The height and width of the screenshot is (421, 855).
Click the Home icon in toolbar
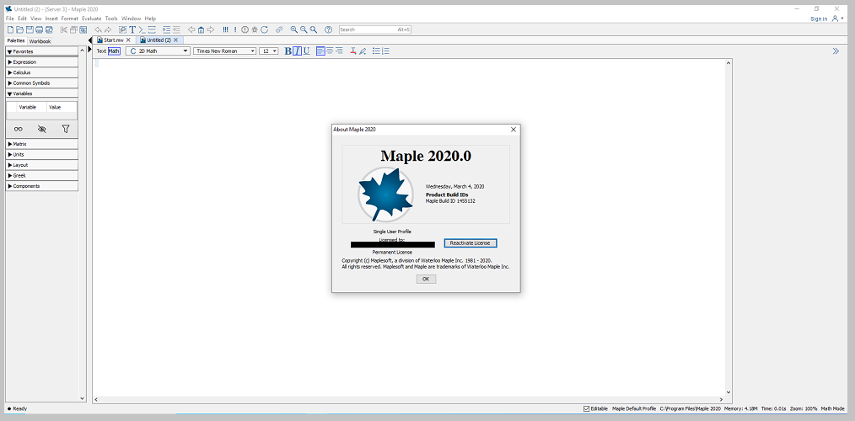(201, 29)
